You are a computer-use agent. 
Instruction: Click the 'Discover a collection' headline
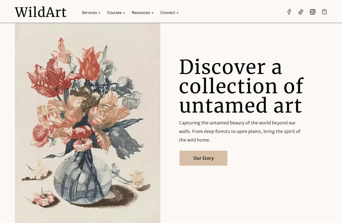tap(241, 86)
